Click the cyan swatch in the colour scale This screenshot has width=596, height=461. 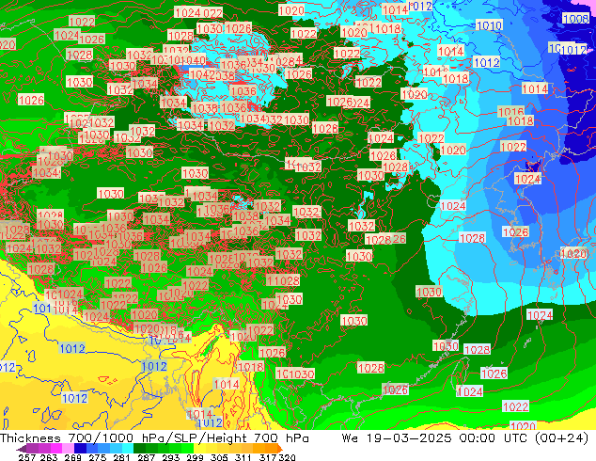tap(128, 448)
